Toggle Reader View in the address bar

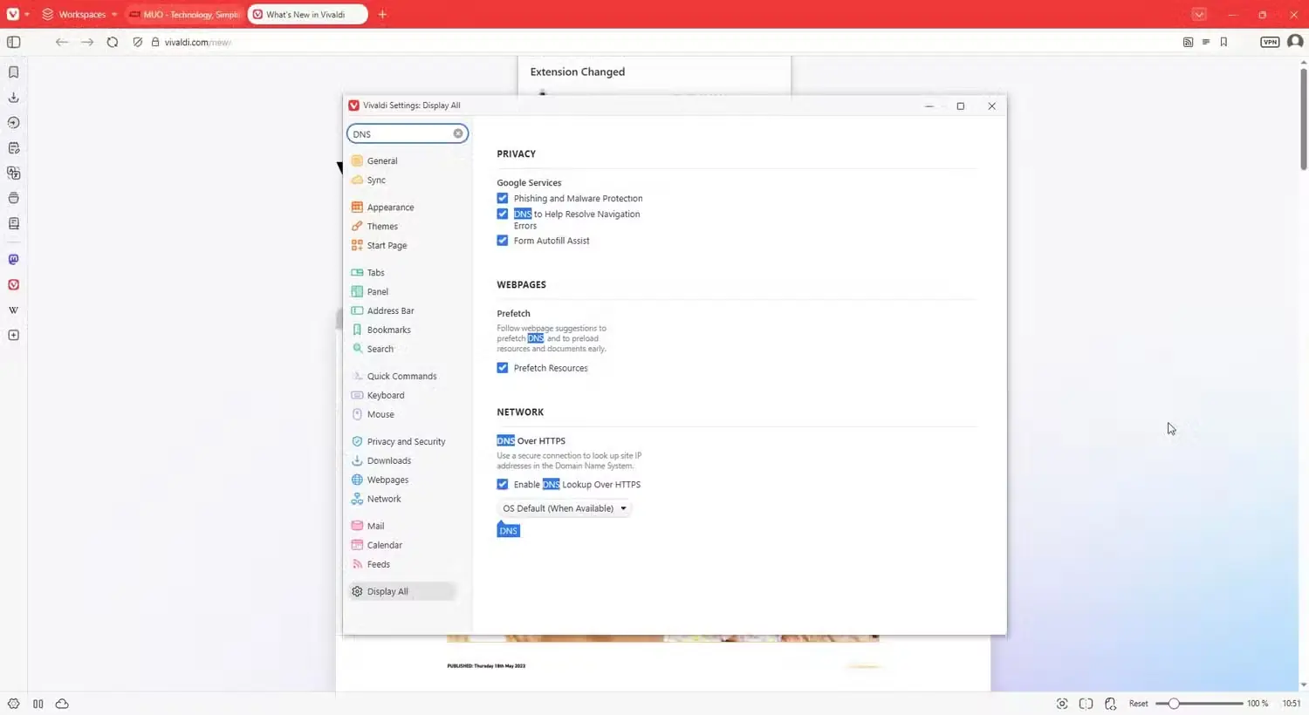click(1206, 42)
